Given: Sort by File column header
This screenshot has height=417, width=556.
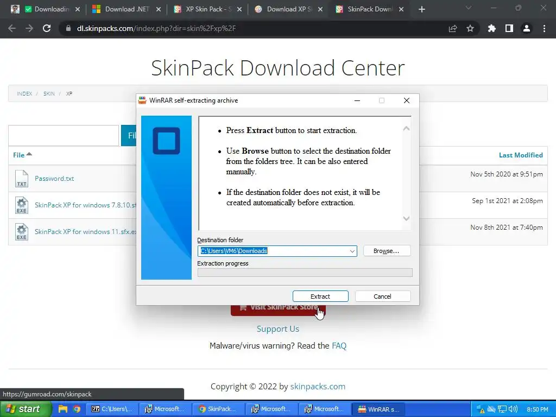Looking at the screenshot, I should click(x=22, y=155).
